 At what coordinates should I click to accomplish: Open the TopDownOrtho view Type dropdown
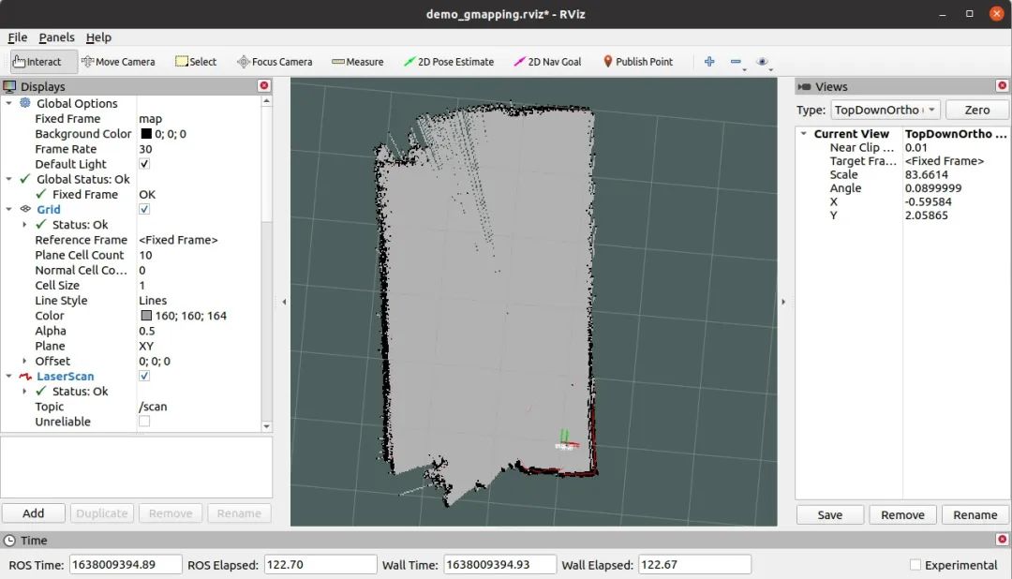tap(885, 110)
